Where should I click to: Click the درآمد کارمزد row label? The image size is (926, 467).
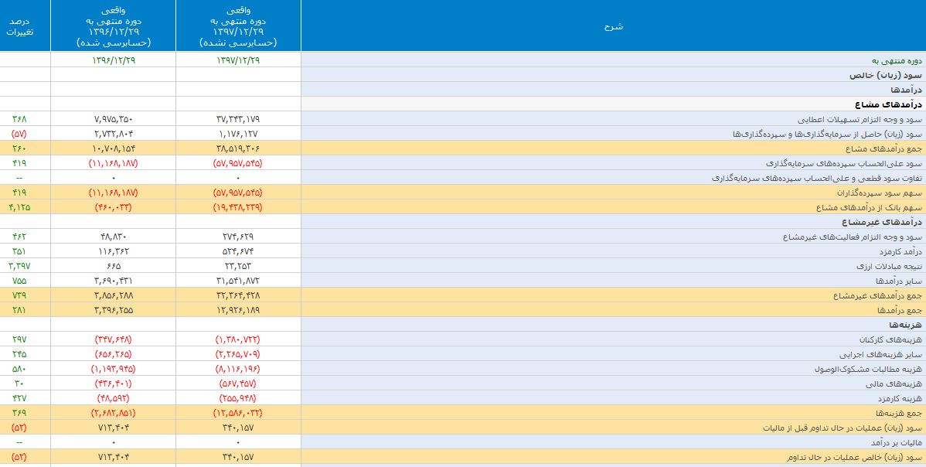coord(897,251)
